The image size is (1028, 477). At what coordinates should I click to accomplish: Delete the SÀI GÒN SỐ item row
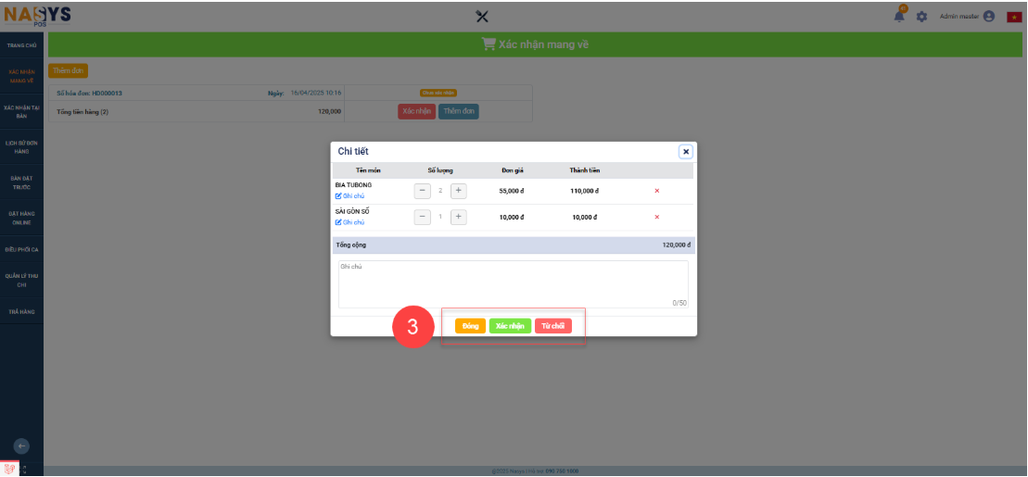[x=657, y=217]
